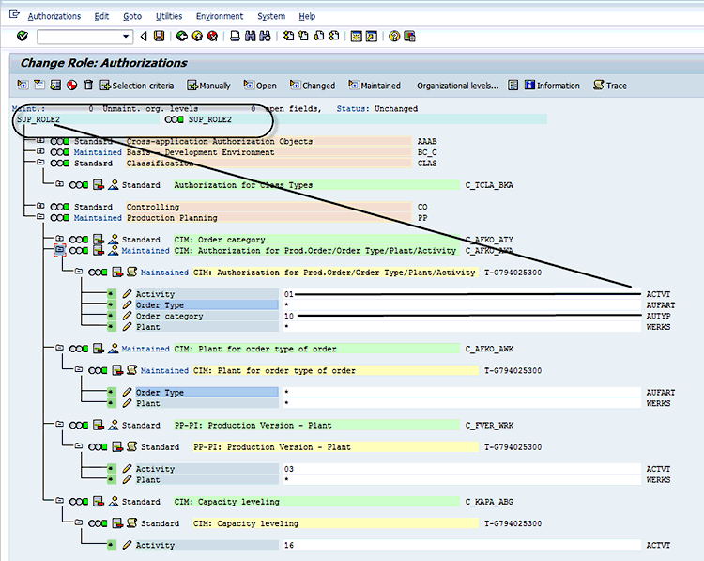Open the Environment menu
The image size is (704, 561).
pyautogui.click(x=220, y=16)
